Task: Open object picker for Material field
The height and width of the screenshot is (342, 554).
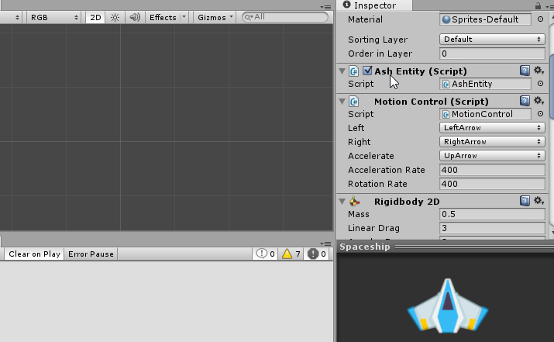Action: click(x=540, y=19)
